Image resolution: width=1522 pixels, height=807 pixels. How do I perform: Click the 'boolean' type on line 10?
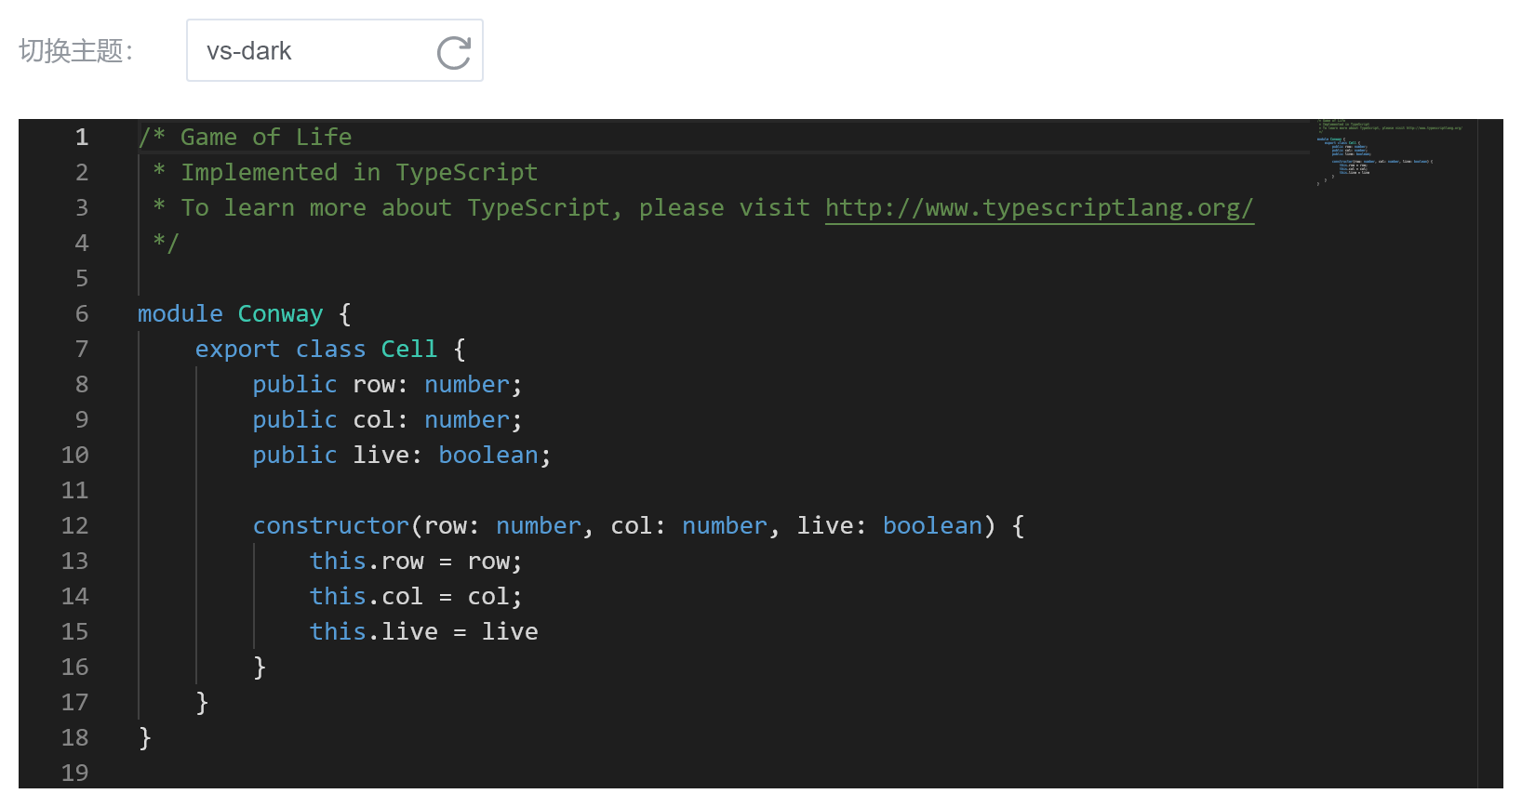(488, 456)
